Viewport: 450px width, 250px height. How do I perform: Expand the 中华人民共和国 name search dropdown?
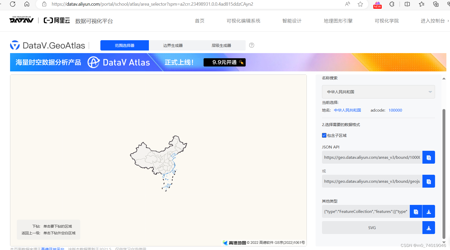click(x=378, y=92)
